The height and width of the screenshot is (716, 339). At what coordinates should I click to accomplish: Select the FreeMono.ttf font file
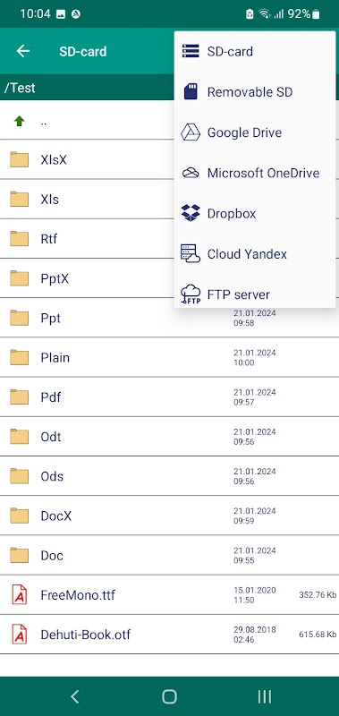pyautogui.click(x=169, y=595)
